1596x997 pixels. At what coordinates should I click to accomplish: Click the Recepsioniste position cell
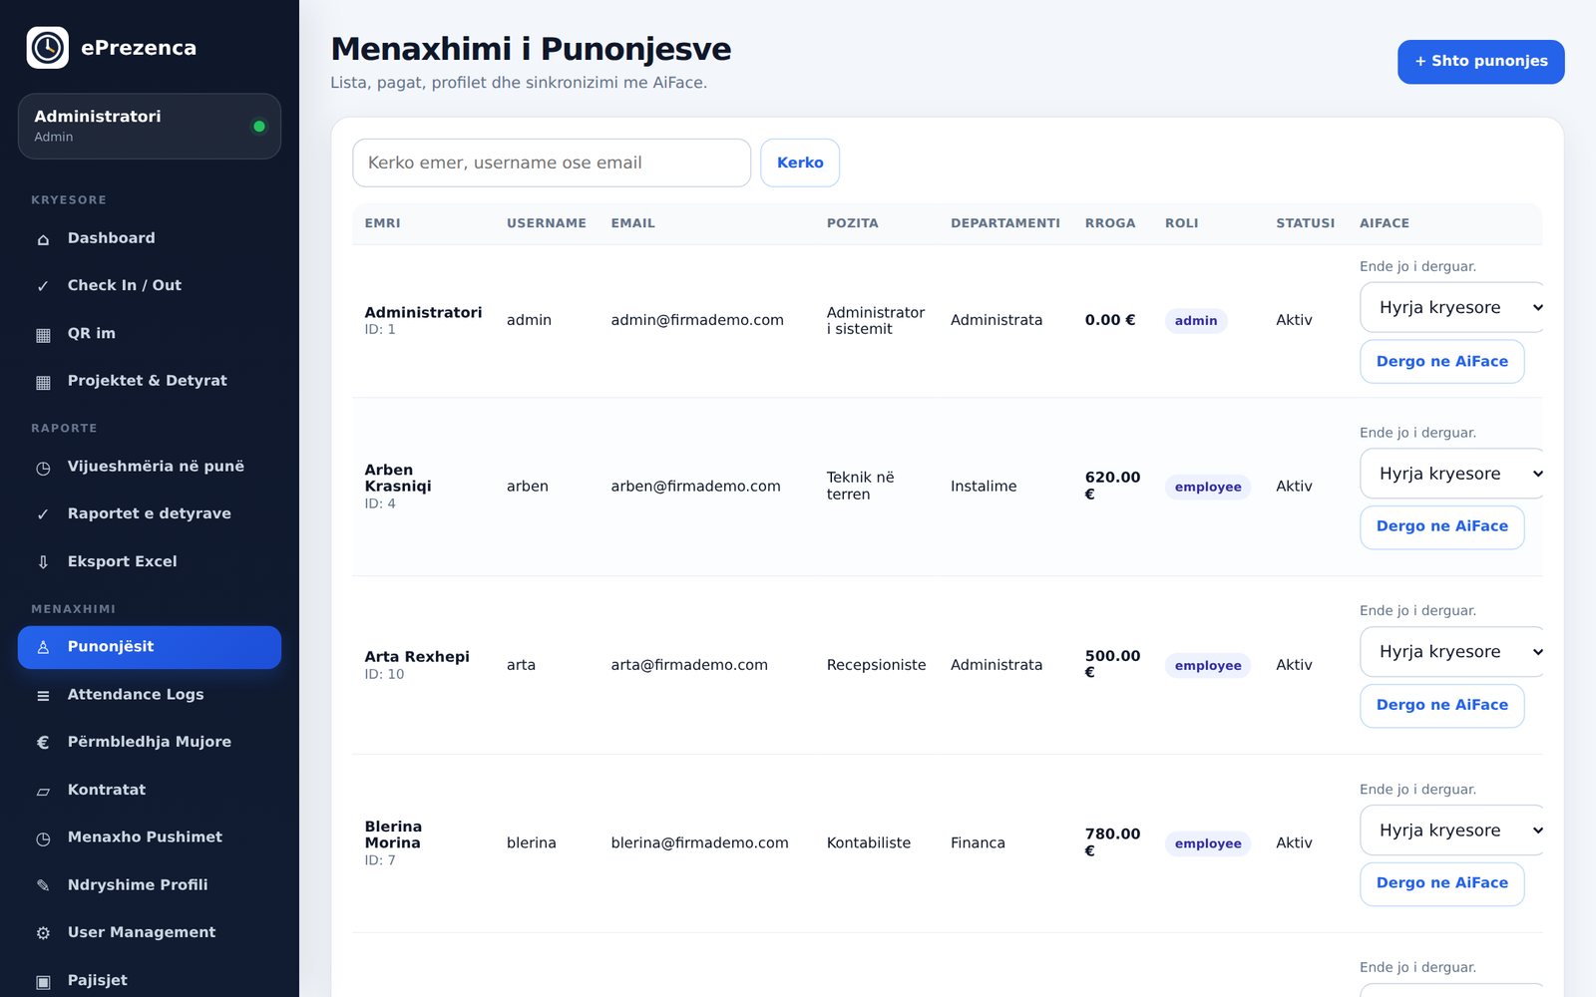point(877,665)
